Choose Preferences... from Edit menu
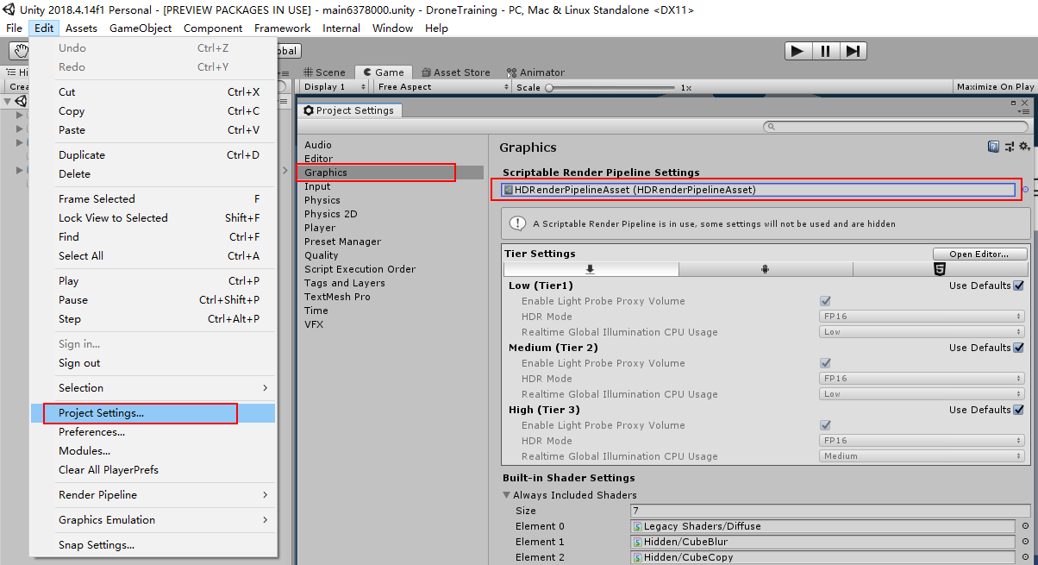Image resolution: width=1038 pixels, height=565 pixels. [153, 432]
